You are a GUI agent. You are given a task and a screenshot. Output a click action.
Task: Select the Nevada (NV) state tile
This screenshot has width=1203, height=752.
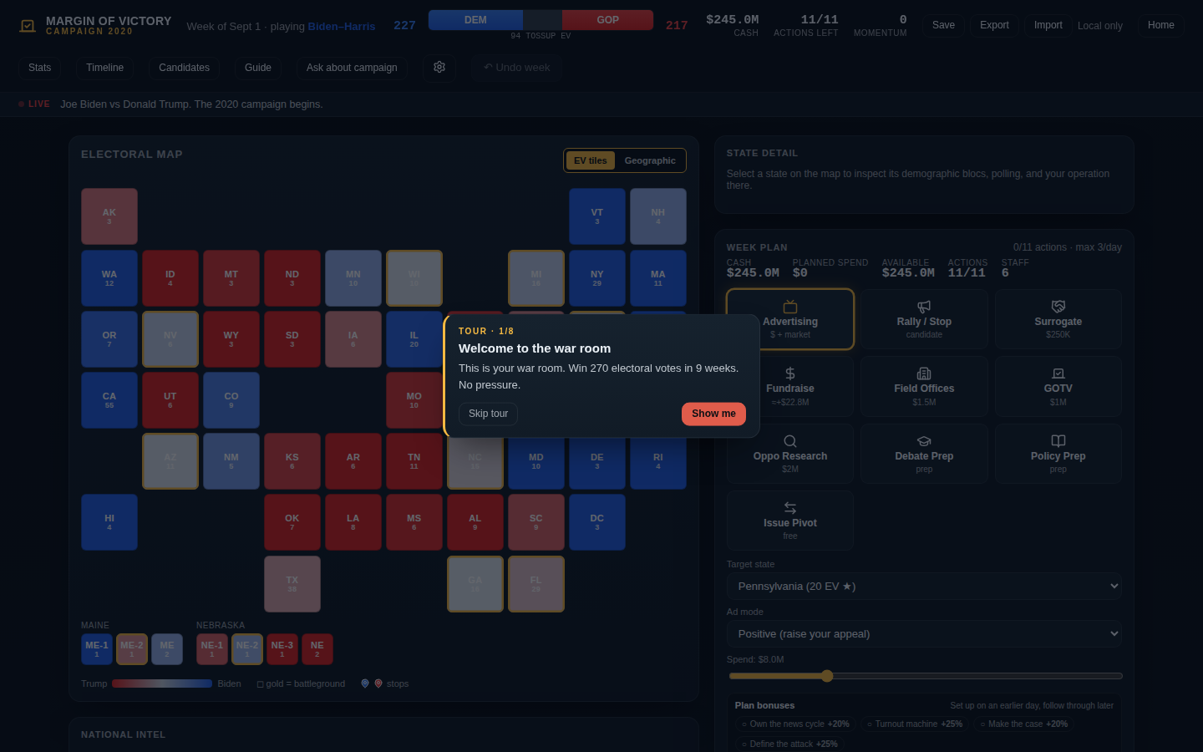170,339
